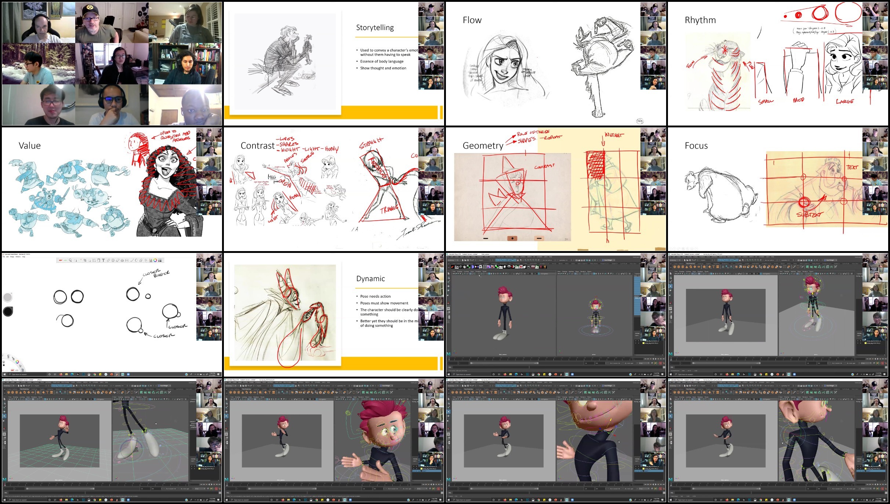The image size is (890, 504).
Task: Click Zoom app icon in SketchBook frame taskbar
Action: coord(128,374)
